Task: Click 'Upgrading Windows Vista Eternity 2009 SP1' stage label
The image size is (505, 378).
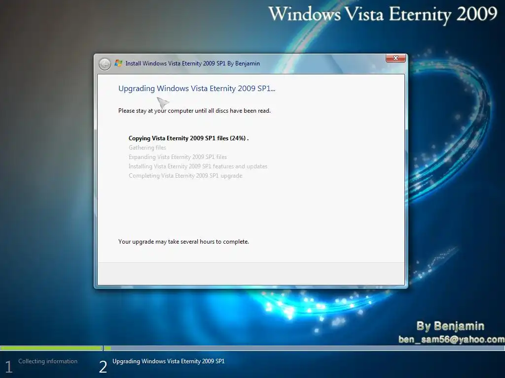Action: pyautogui.click(x=169, y=361)
